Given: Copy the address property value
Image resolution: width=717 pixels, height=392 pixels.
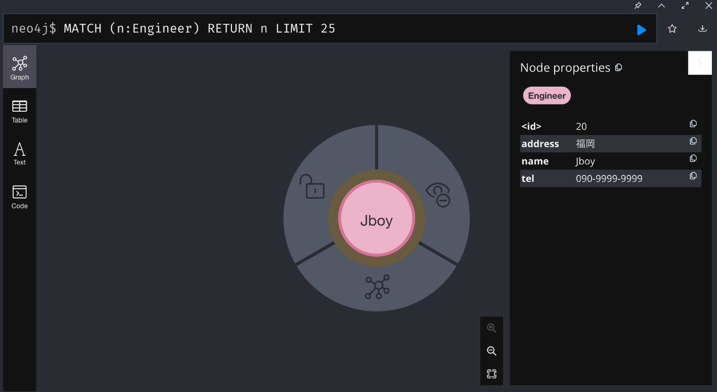Looking at the screenshot, I should pos(693,141).
